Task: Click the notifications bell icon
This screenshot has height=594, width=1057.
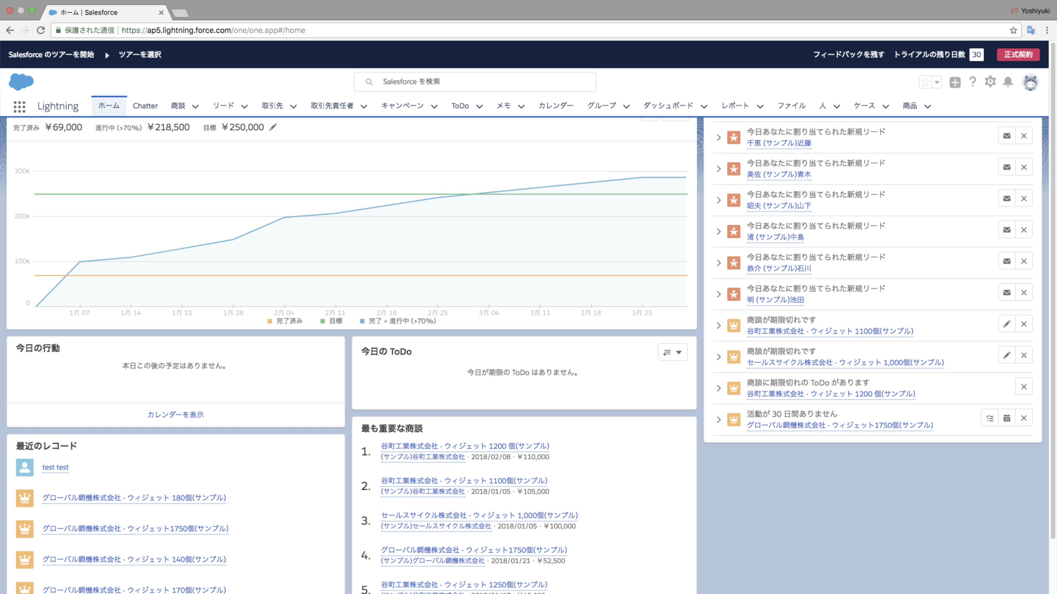Action: pyautogui.click(x=1008, y=82)
